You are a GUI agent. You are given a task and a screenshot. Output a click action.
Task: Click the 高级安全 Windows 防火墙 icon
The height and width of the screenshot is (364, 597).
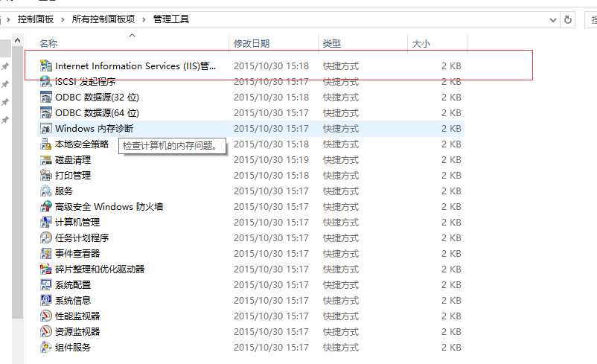pyautogui.click(x=45, y=206)
